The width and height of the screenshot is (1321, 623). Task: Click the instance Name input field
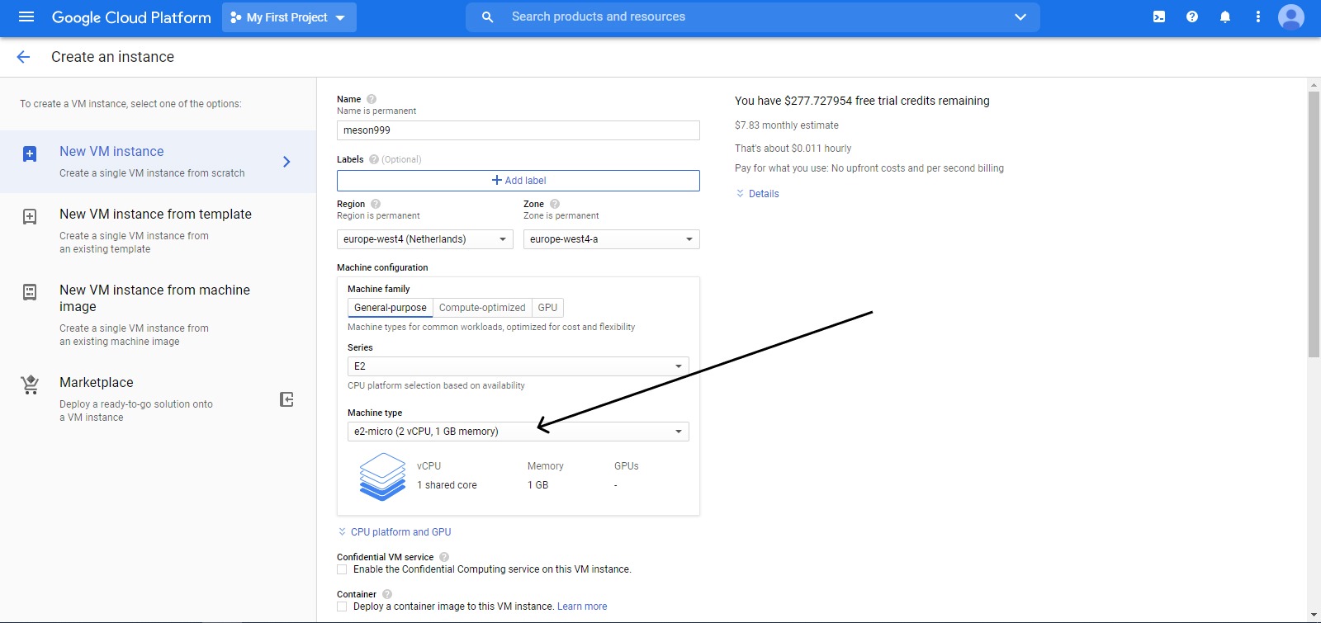coord(518,130)
